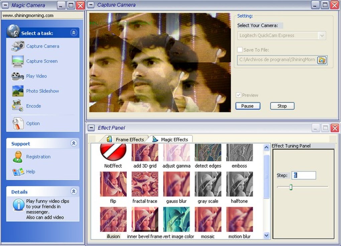Apply adjust gamma effect
The image size is (341, 246).
[177, 152]
